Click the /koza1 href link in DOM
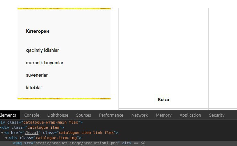 pos(32,133)
